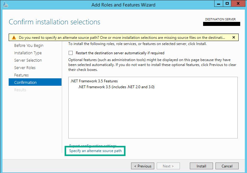Select the Confirmation step
247x173 pixels.
(35, 82)
